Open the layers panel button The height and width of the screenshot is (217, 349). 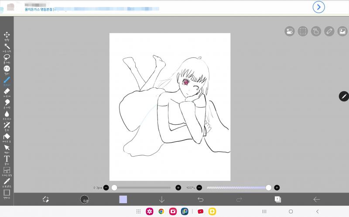point(277,199)
